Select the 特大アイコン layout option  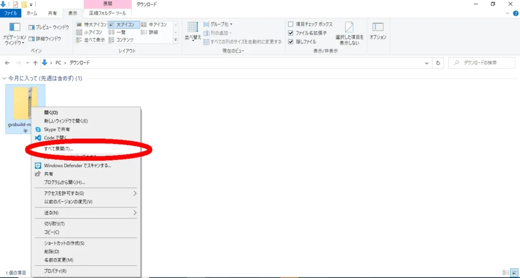click(91, 24)
